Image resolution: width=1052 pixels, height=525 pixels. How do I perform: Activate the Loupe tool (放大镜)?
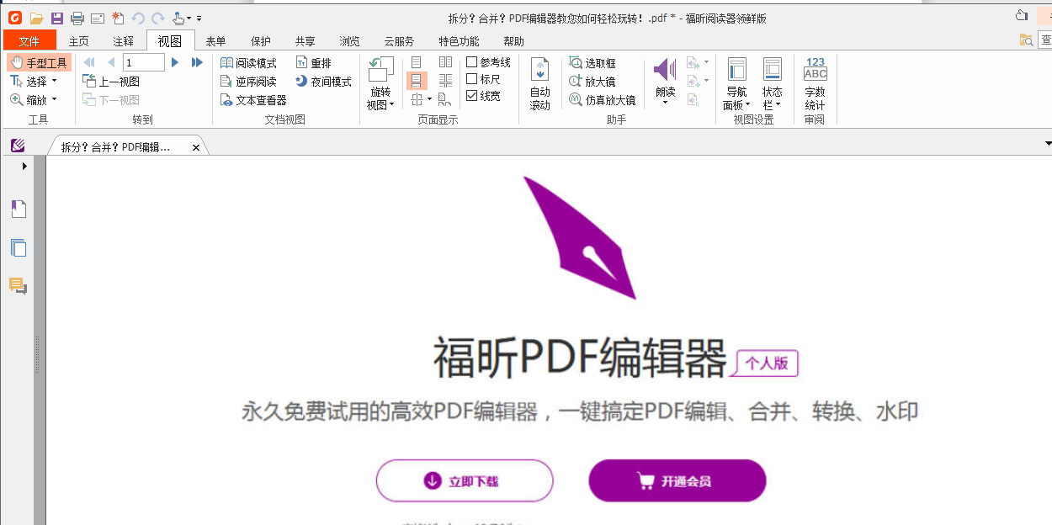click(x=592, y=82)
